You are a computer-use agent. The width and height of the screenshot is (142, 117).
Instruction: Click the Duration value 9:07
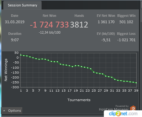point(15,40)
